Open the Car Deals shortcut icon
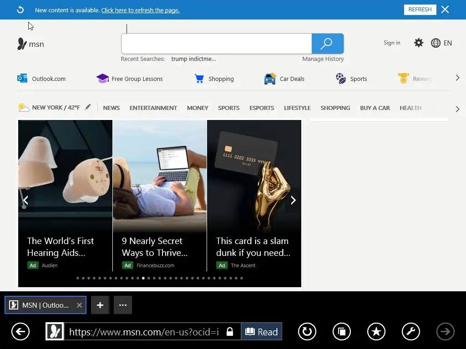Screen dimensions: 466x349 270,79
